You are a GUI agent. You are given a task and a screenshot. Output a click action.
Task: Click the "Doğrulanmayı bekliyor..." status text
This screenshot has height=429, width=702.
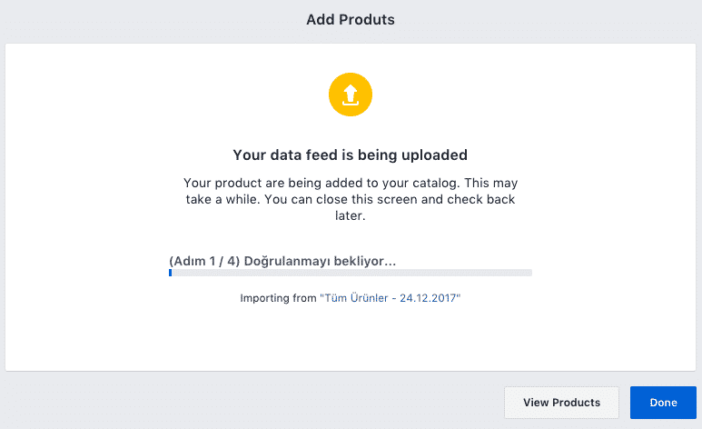[x=320, y=261]
